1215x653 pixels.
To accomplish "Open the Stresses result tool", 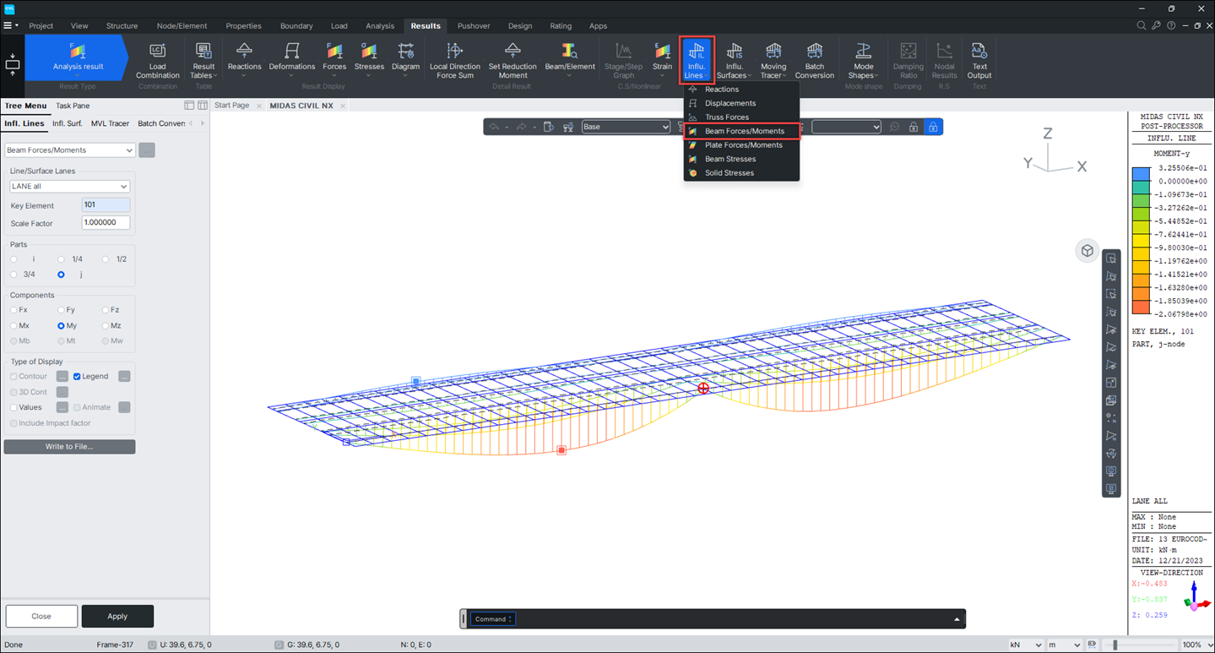I will pos(369,61).
